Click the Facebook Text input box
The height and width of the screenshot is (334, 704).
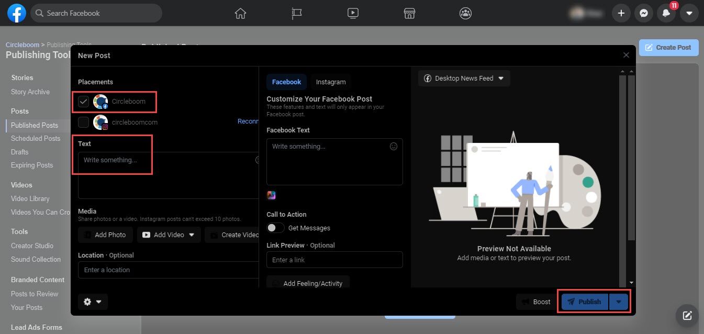coord(334,162)
